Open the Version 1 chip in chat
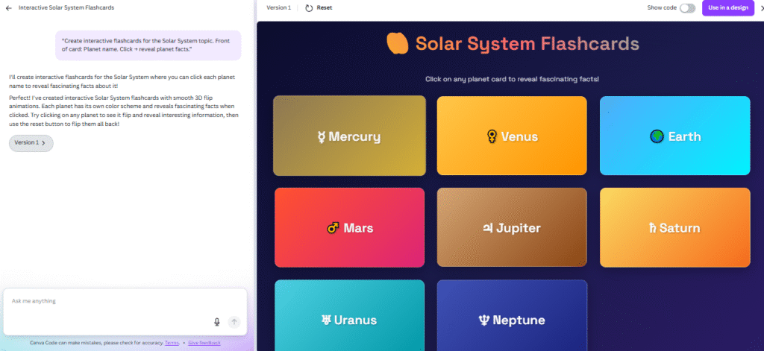The height and width of the screenshot is (351, 764). (x=31, y=143)
